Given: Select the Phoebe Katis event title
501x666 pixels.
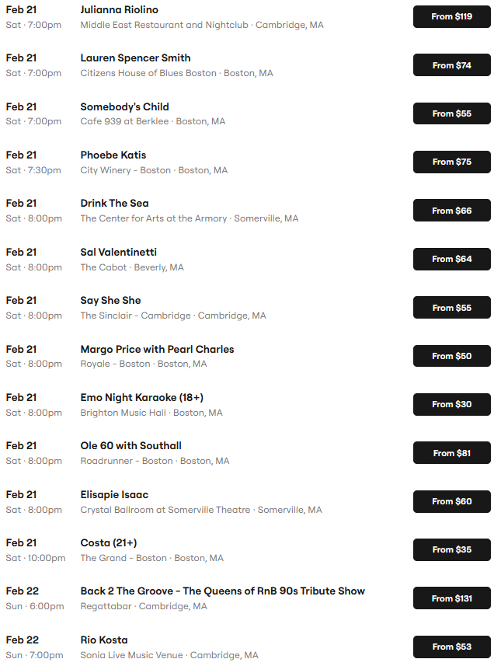Looking at the screenshot, I should coord(113,155).
